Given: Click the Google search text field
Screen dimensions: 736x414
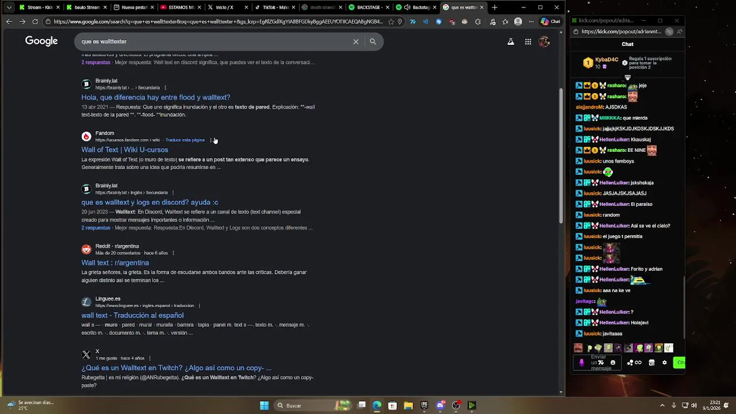Looking at the screenshot, I should click(x=213, y=41).
